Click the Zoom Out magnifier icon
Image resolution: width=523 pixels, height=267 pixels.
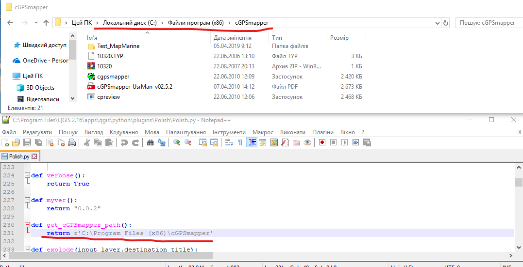(187, 142)
